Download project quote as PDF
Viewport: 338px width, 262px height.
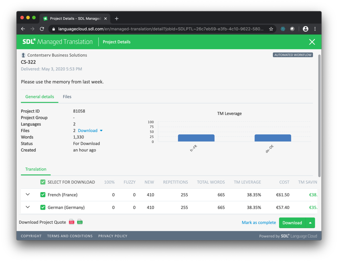(x=72, y=222)
